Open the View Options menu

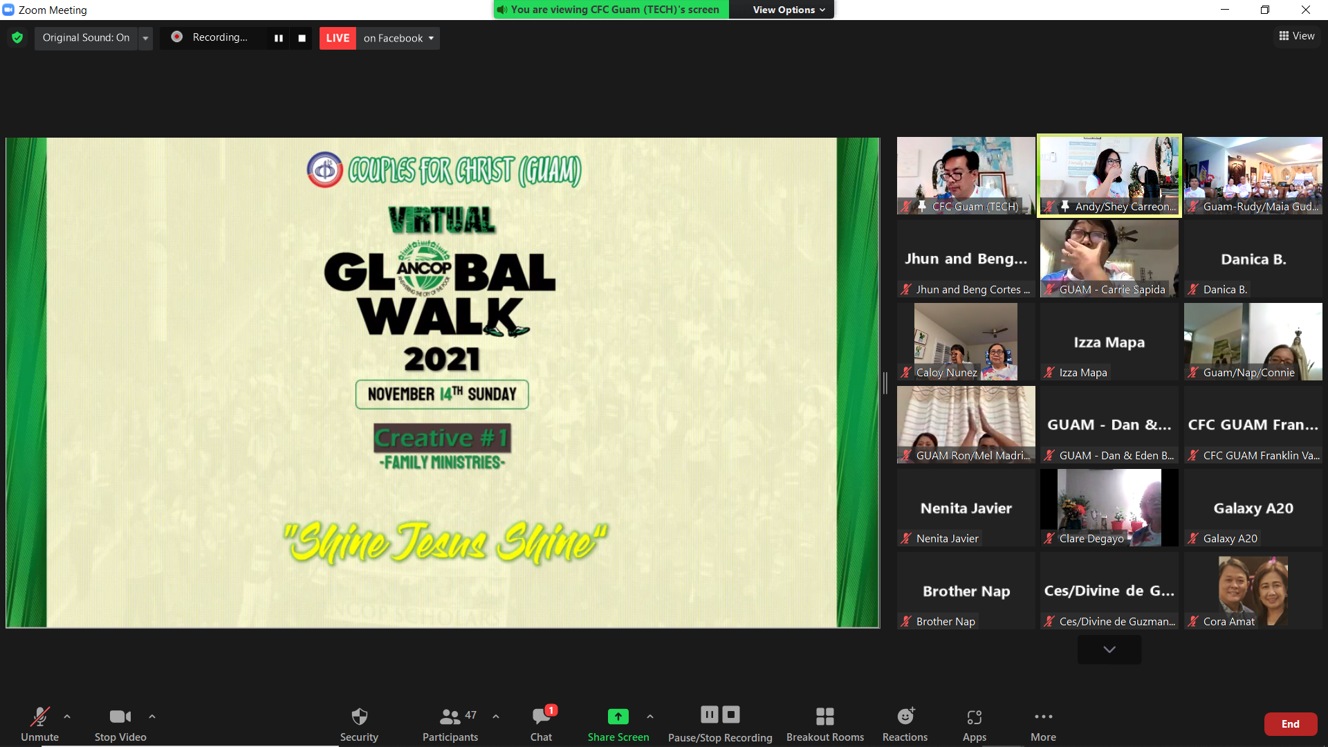click(788, 10)
